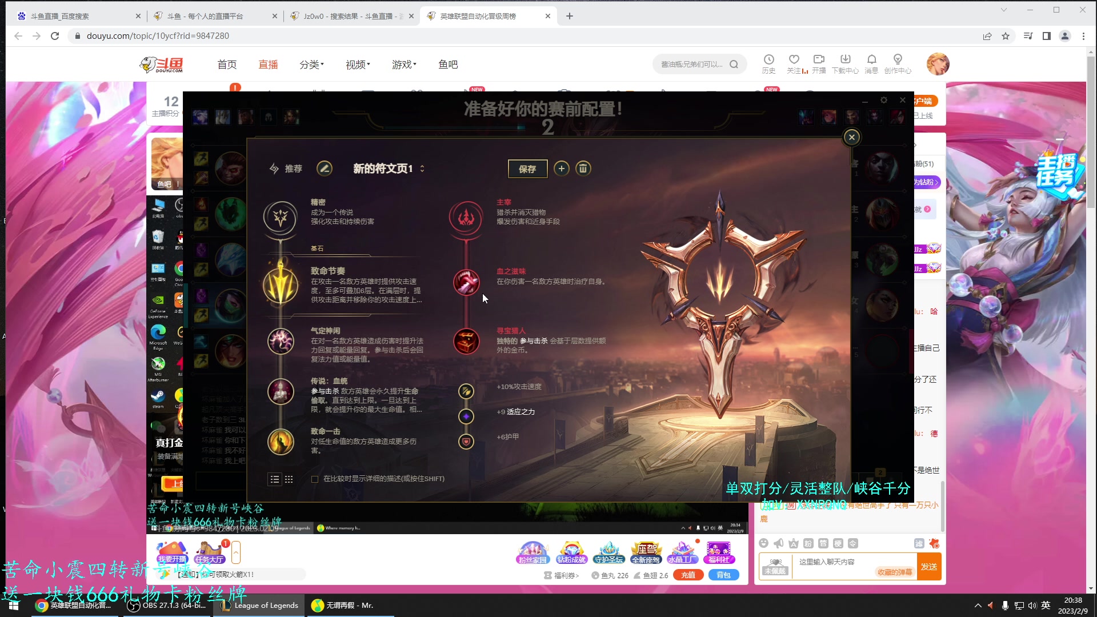1097x617 pixels.
Task: Choose the +10% attack speed stat shard
Action: tap(466, 391)
